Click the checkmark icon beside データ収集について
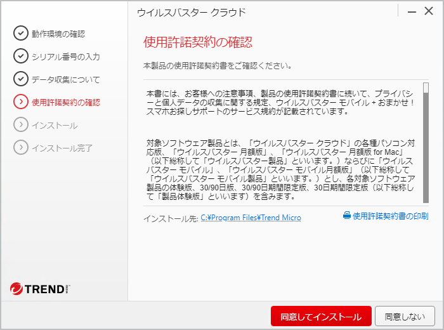Image resolution: width=444 pixels, height=330 pixels. [x=21, y=79]
